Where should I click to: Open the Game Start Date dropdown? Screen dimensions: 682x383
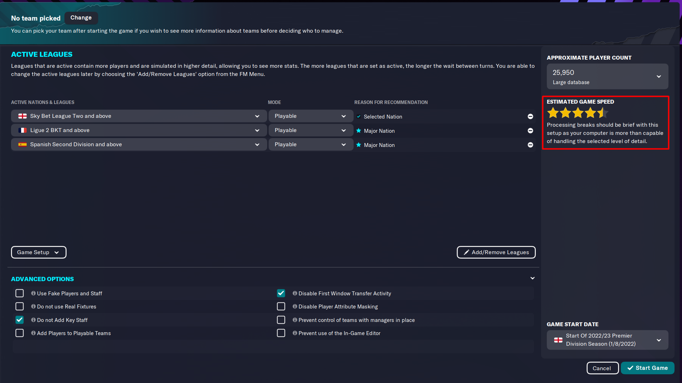click(x=607, y=340)
